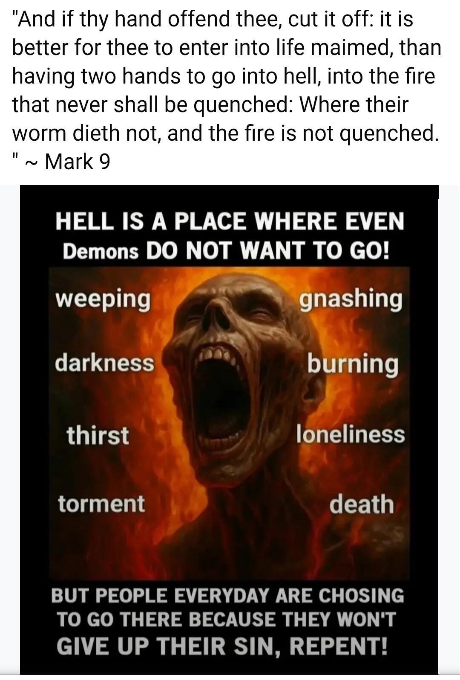Tap the word "loneliness" in image

350,434
